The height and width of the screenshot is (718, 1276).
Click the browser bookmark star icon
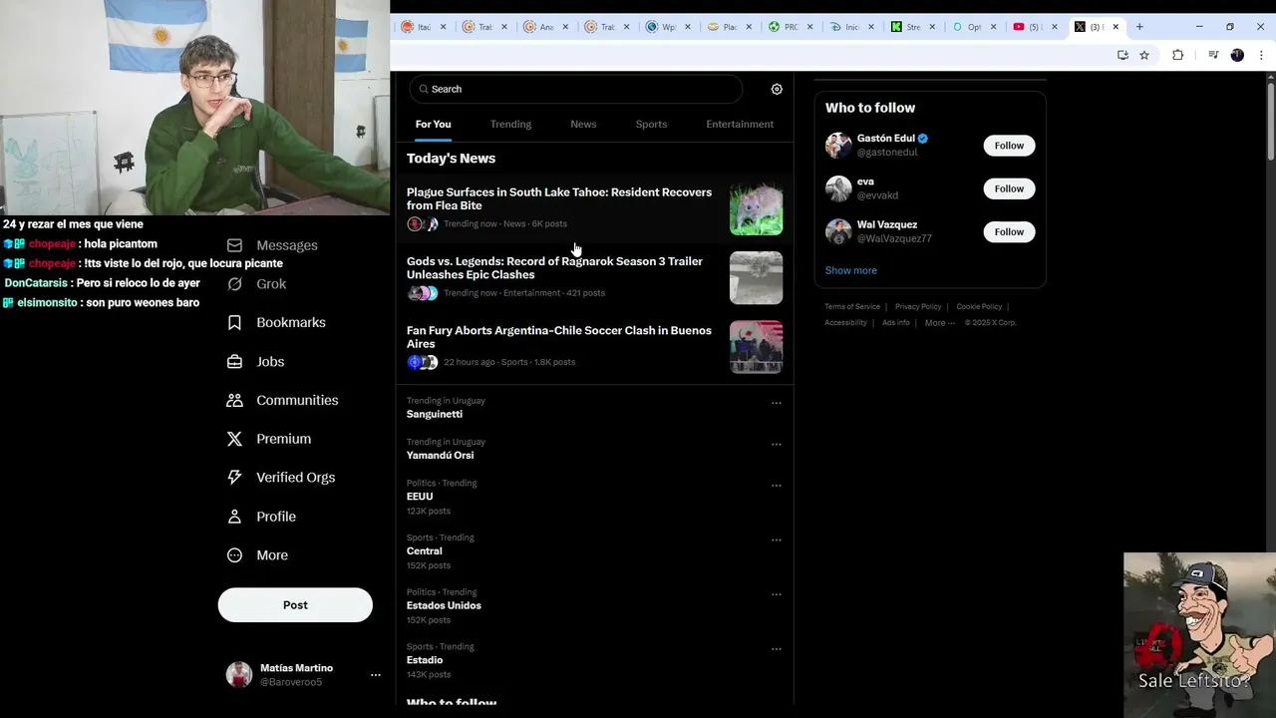[x=1144, y=55]
